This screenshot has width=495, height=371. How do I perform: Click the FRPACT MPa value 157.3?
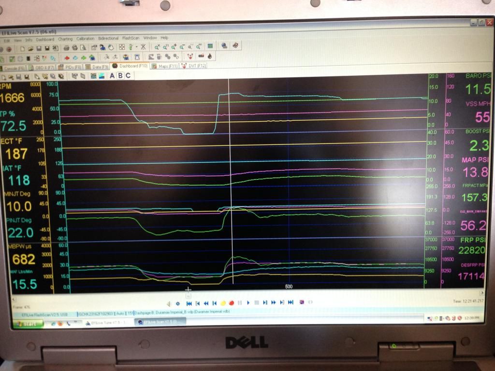pyautogui.click(x=475, y=198)
